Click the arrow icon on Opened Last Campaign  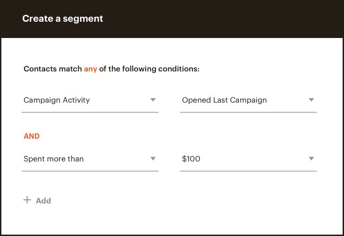(311, 100)
